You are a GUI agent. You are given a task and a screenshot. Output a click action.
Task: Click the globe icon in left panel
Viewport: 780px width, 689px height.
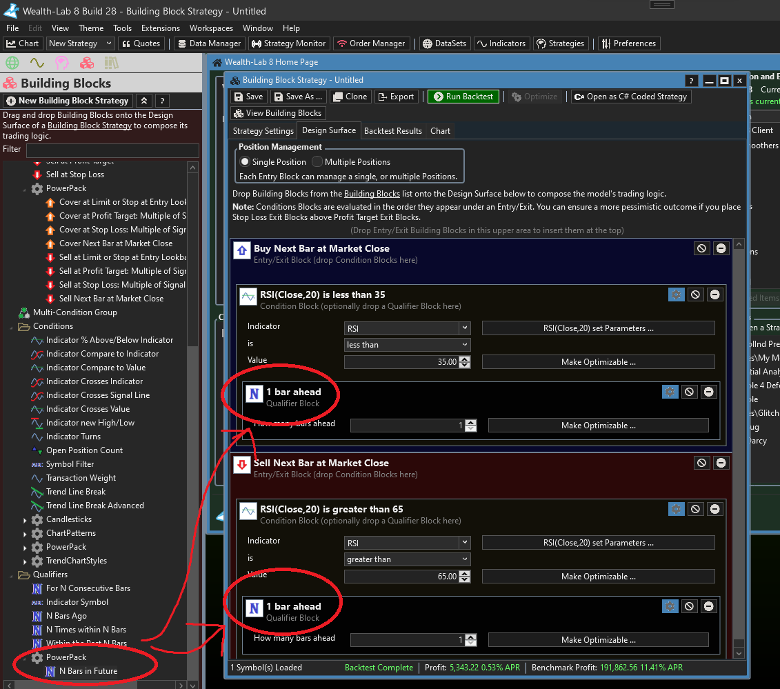pyautogui.click(x=12, y=63)
